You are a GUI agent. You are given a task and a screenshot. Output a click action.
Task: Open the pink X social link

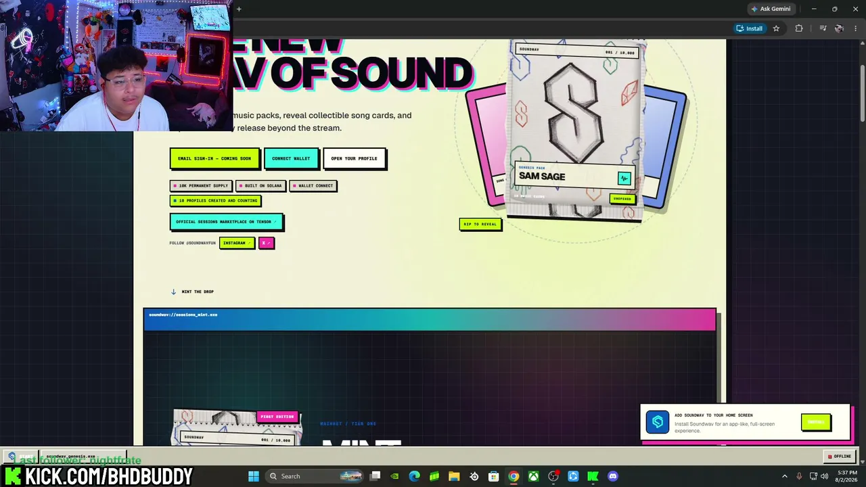(266, 243)
